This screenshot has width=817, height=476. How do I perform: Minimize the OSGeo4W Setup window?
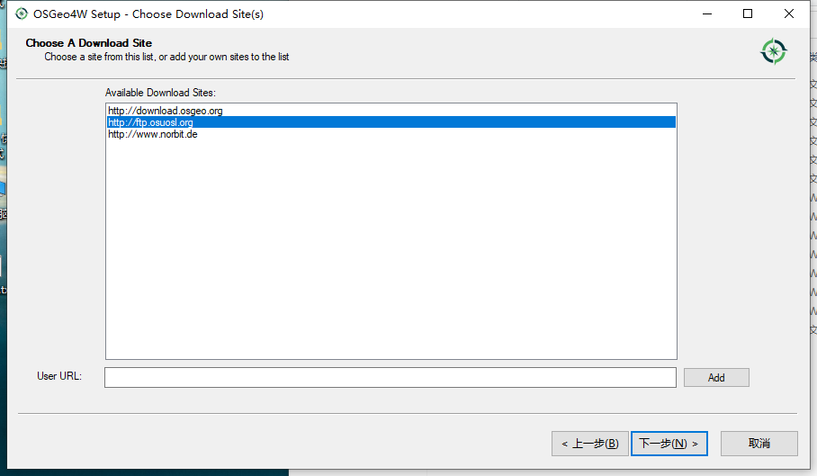[x=707, y=14]
